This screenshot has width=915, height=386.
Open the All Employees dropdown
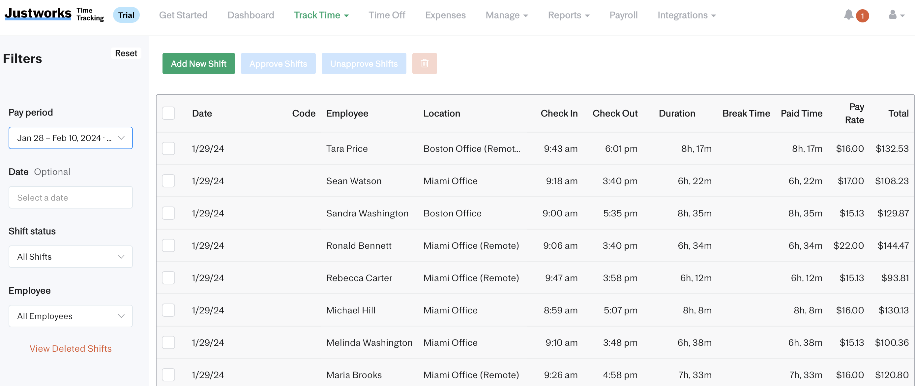pyautogui.click(x=70, y=316)
